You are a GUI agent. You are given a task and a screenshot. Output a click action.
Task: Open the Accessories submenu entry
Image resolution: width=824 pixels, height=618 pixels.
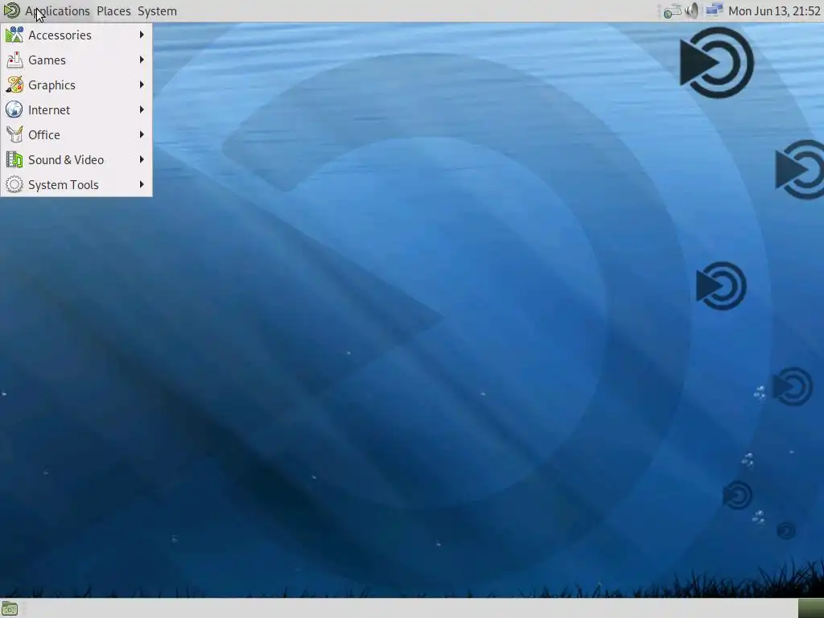point(76,35)
